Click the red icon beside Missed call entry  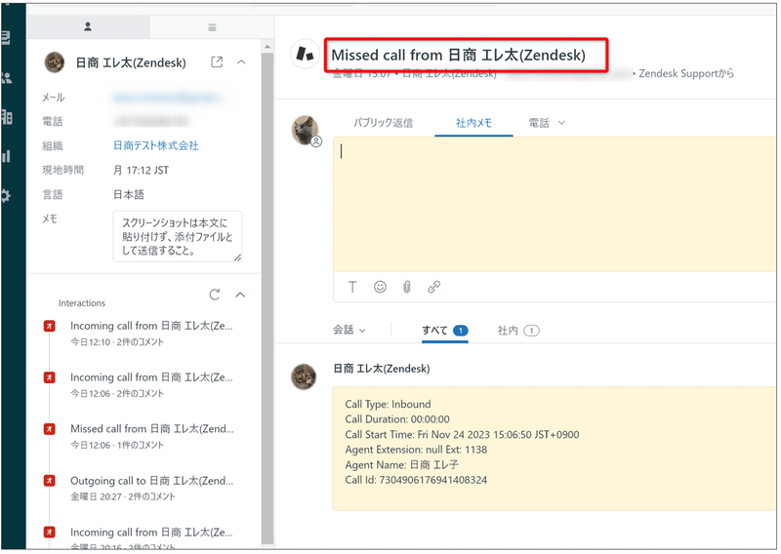[x=50, y=428]
